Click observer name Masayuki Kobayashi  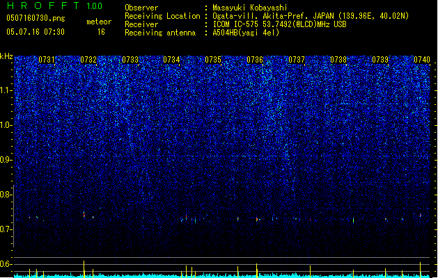pyautogui.click(x=250, y=8)
